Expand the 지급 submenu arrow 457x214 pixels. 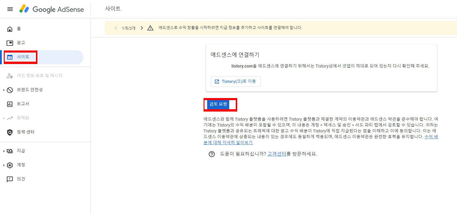(4, 151)
